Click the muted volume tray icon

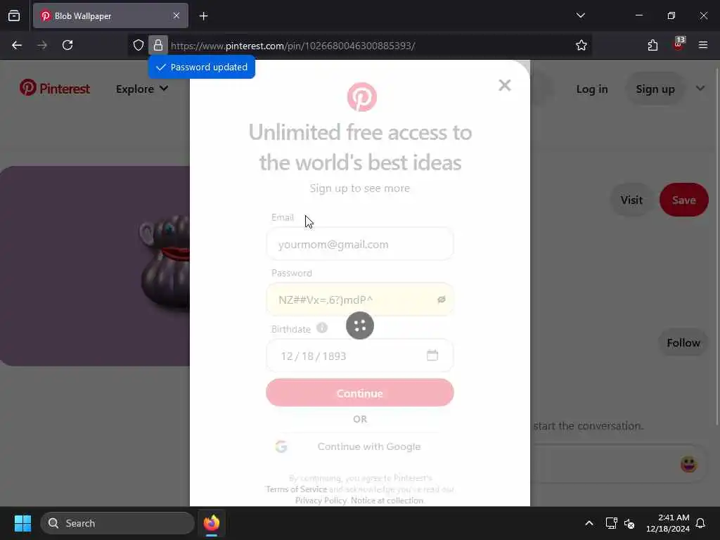pos(629,523)
